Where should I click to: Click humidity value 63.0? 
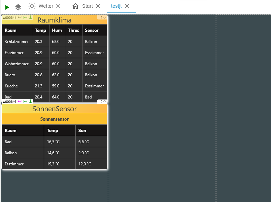(56, 42)
